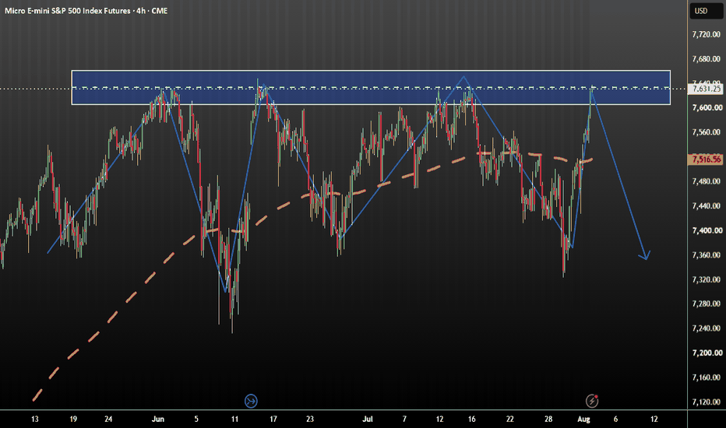Image resolution: width=726 pixels, height=428 pixels.
Task: Click the 13 date label on axis
Action: [35, 419]
